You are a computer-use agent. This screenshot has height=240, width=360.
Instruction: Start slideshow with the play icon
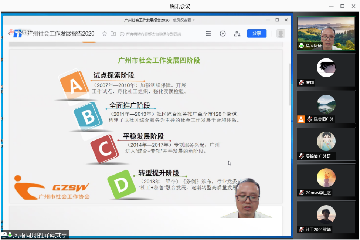pos(223,34)
